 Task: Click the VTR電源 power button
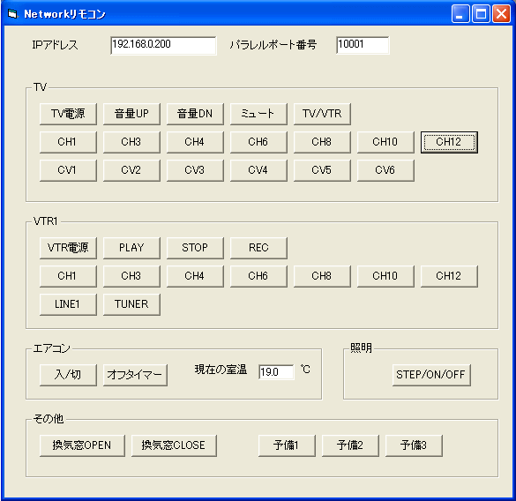click(x=68, y=248)
